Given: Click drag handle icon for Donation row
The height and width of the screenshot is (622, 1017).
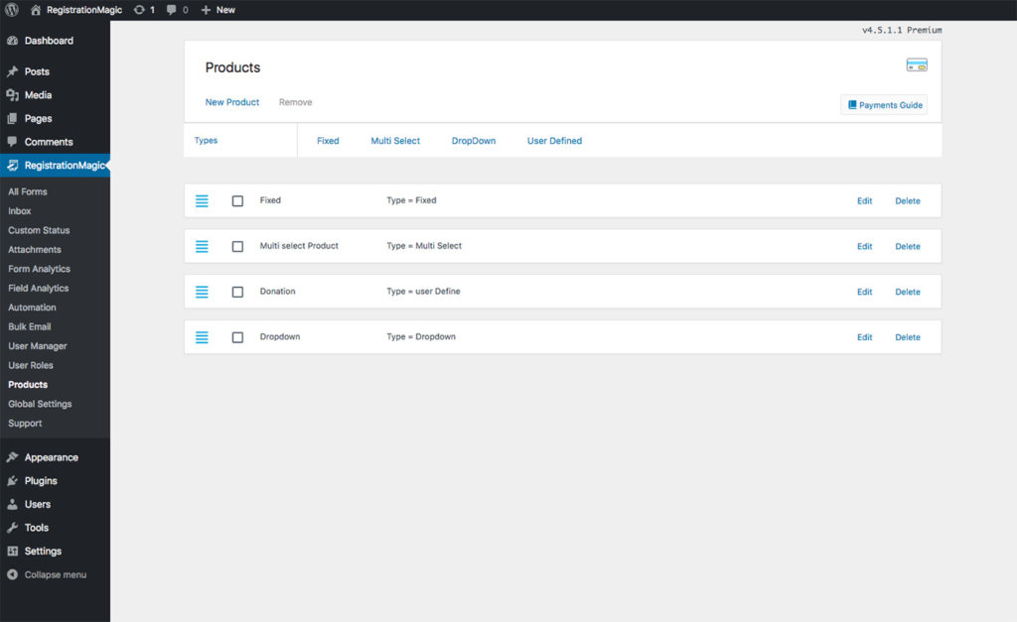Looking at the screenshot, I should click(x=202, y=292).
